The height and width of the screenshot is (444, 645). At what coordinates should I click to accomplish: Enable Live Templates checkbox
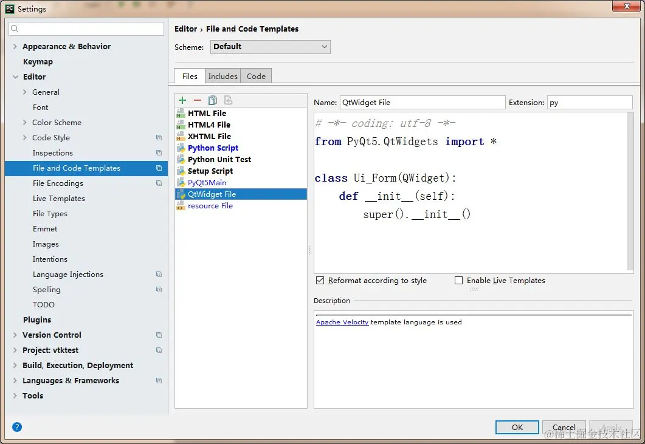click(x=458, y=281)
